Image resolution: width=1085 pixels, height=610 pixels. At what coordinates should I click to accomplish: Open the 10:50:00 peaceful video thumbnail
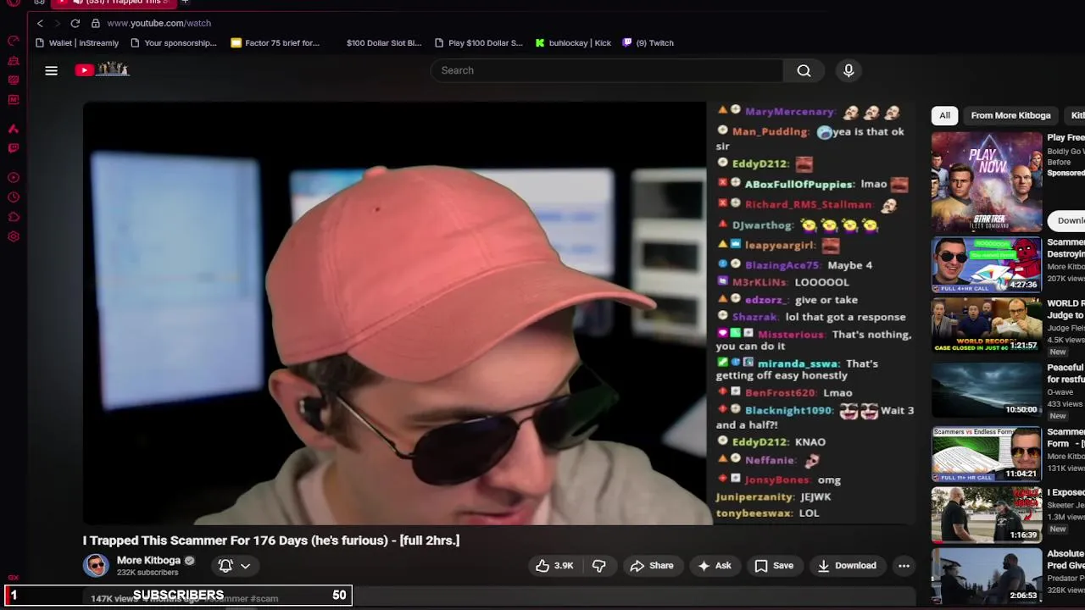[987, 389]
